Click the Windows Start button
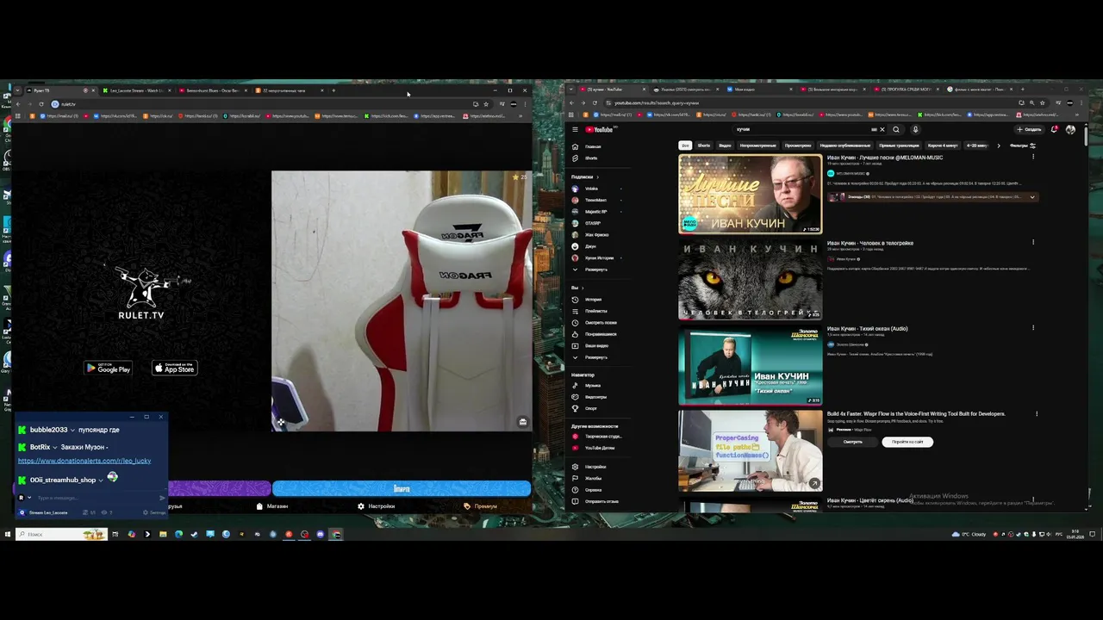This screenshot has width=1103, height=620. [8, 534]
